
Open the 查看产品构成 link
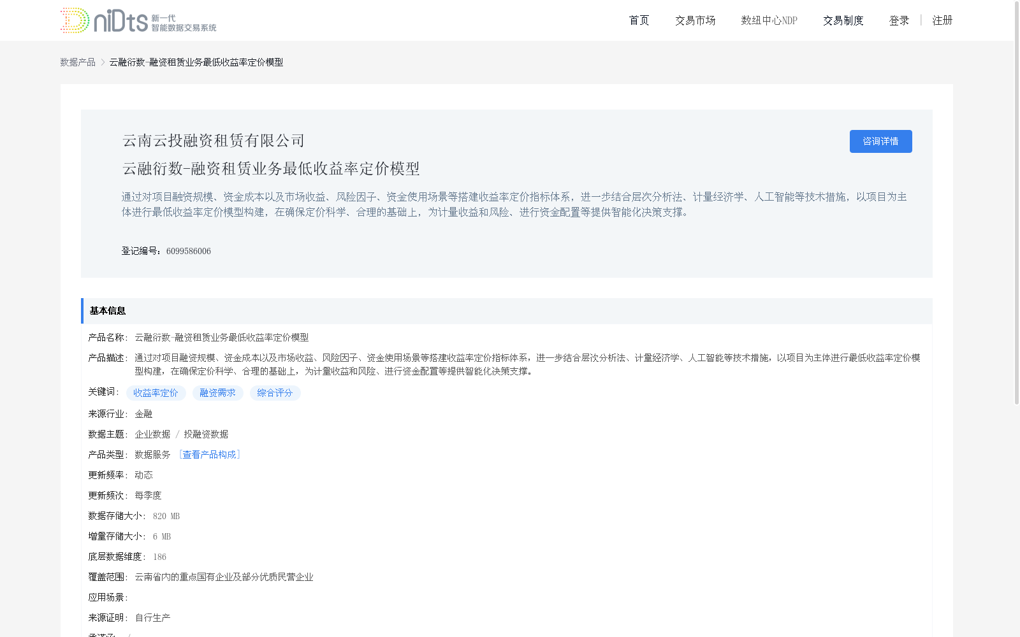(209, 454)
